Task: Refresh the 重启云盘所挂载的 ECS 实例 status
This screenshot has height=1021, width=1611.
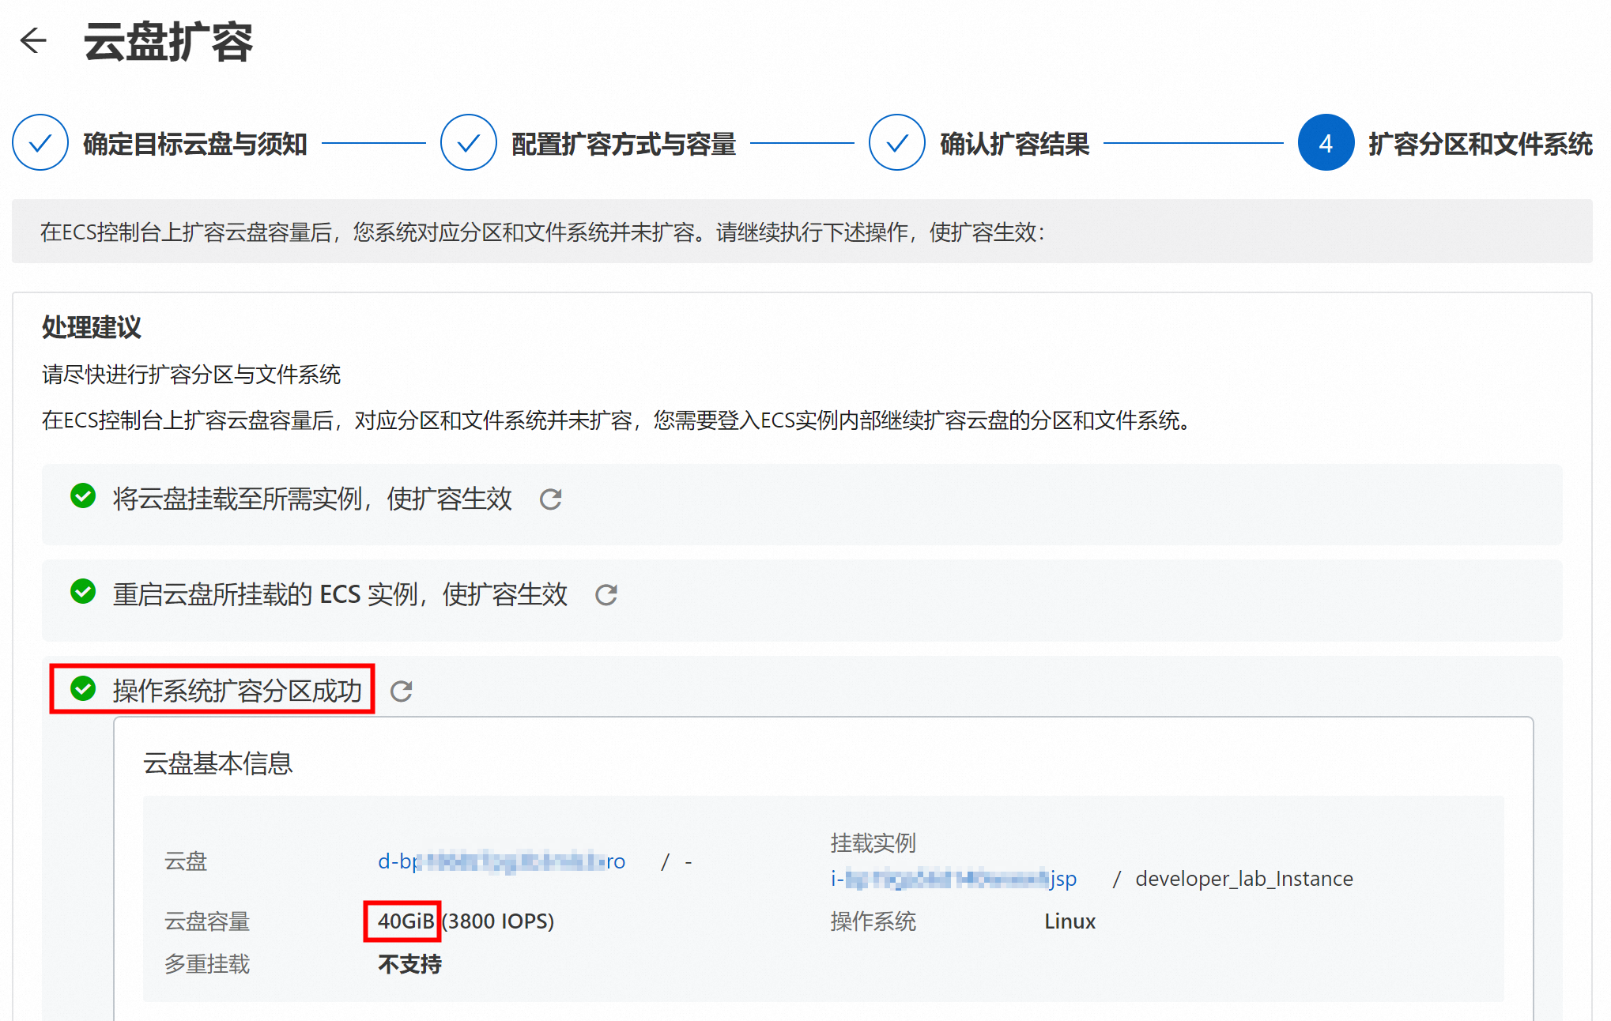Action: tap(606, 595)
